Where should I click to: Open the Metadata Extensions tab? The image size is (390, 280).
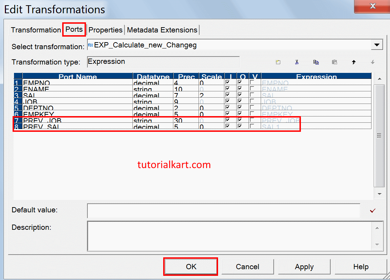162,30
